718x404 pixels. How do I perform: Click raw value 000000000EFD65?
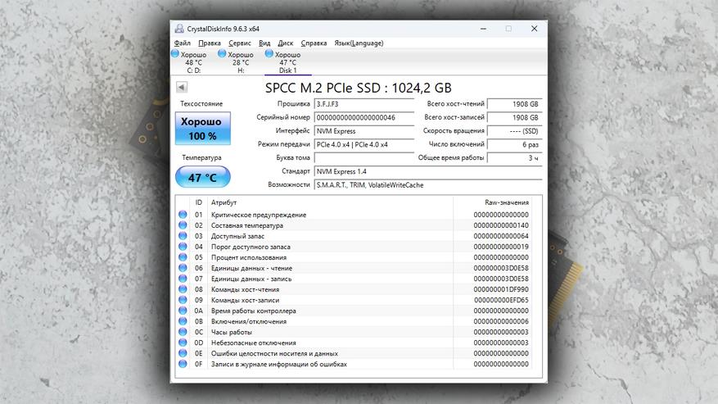(x=501, y=300)
